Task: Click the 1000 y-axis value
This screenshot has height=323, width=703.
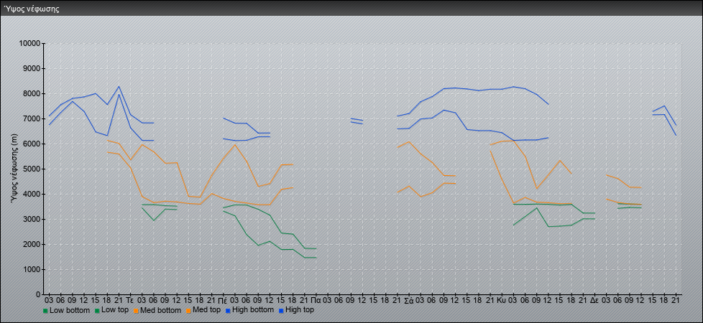Action: [x=32, y=269]
